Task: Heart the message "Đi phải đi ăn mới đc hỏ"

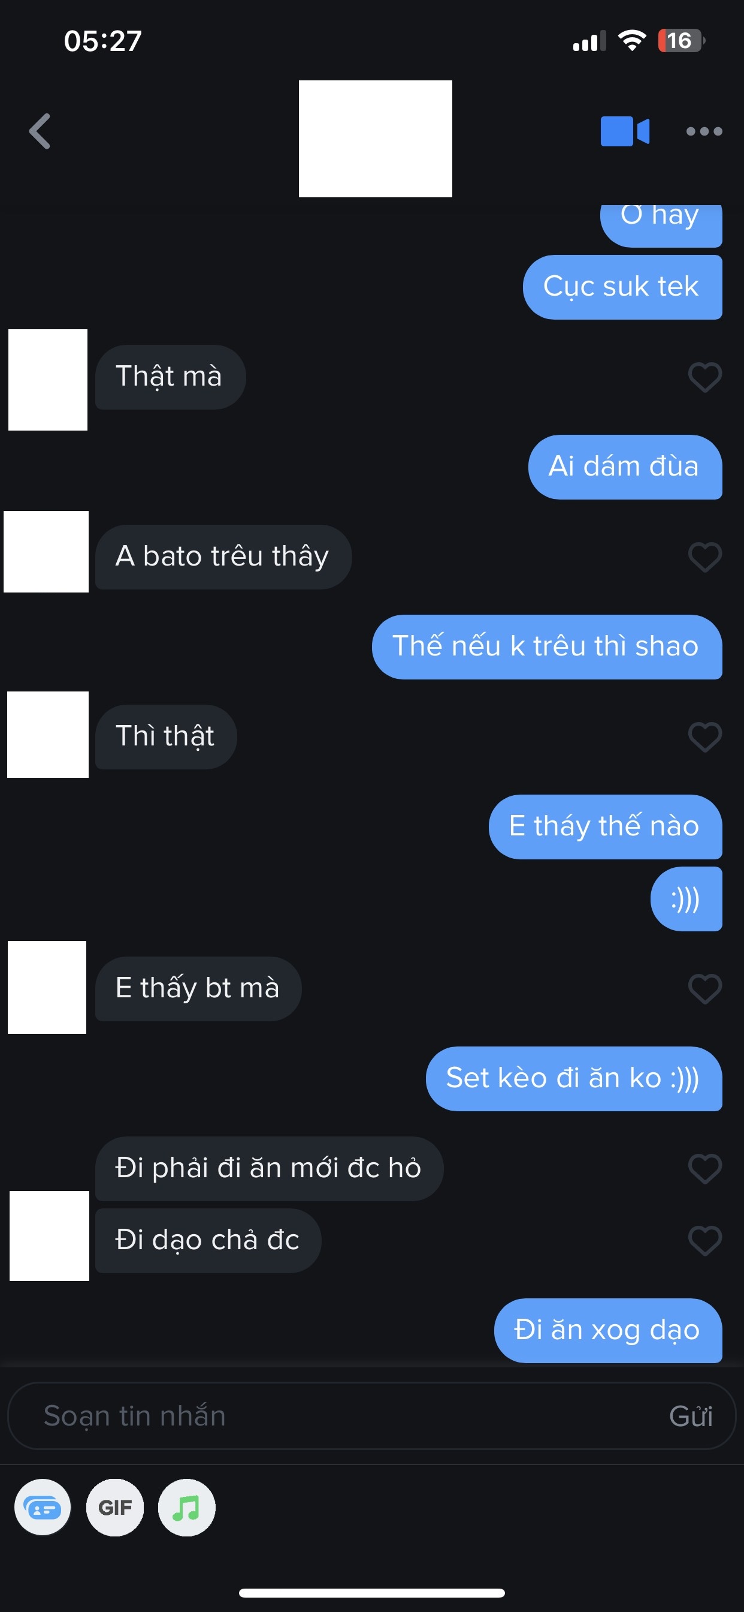Action: pos(704,1169)
